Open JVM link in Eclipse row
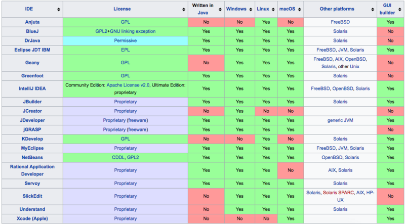This screenshot has height=224, width=405. click(x=343, y=50)
